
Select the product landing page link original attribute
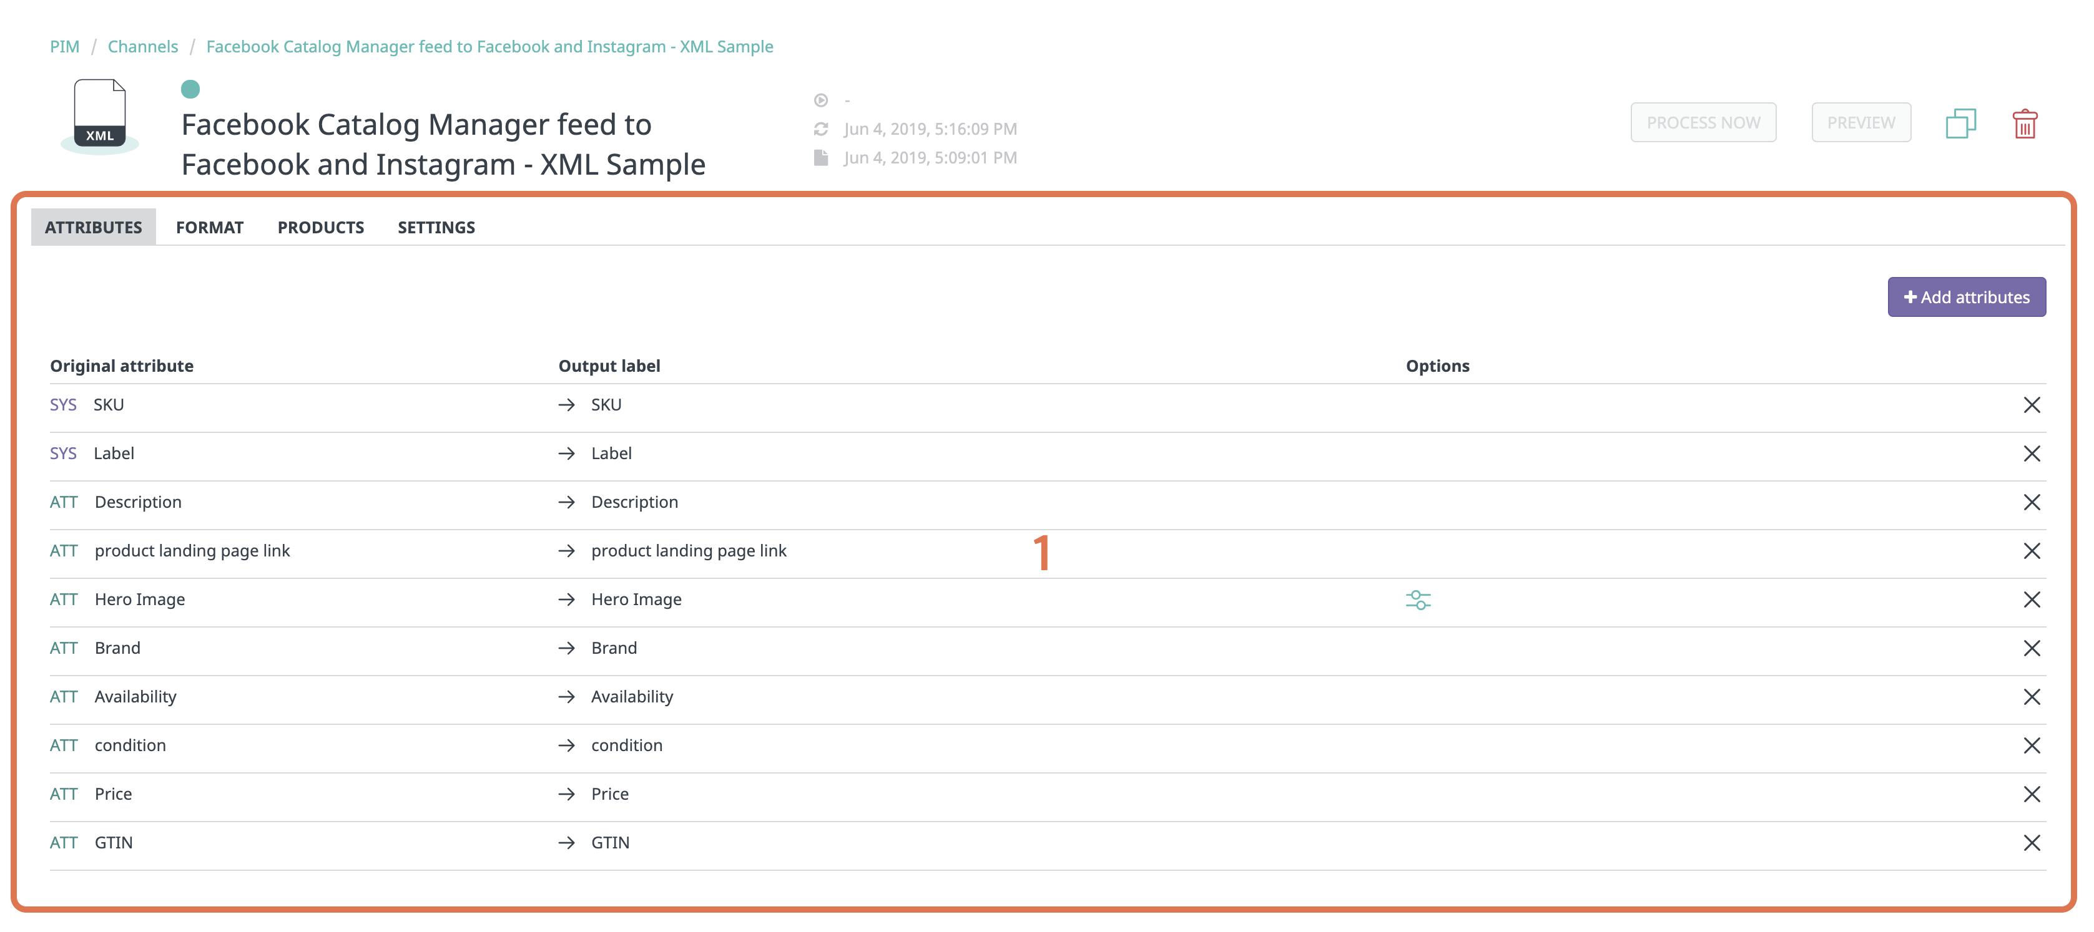pos(192,551)
